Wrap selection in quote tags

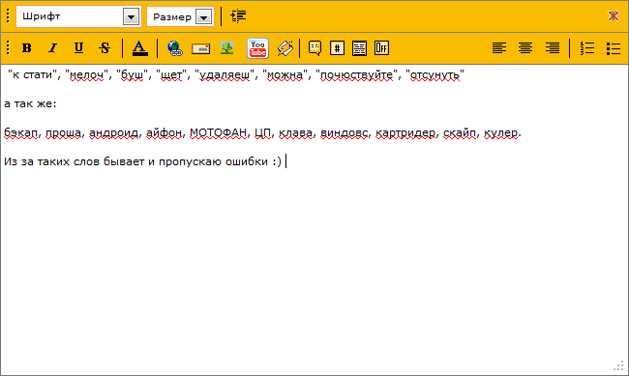(314, 48)
